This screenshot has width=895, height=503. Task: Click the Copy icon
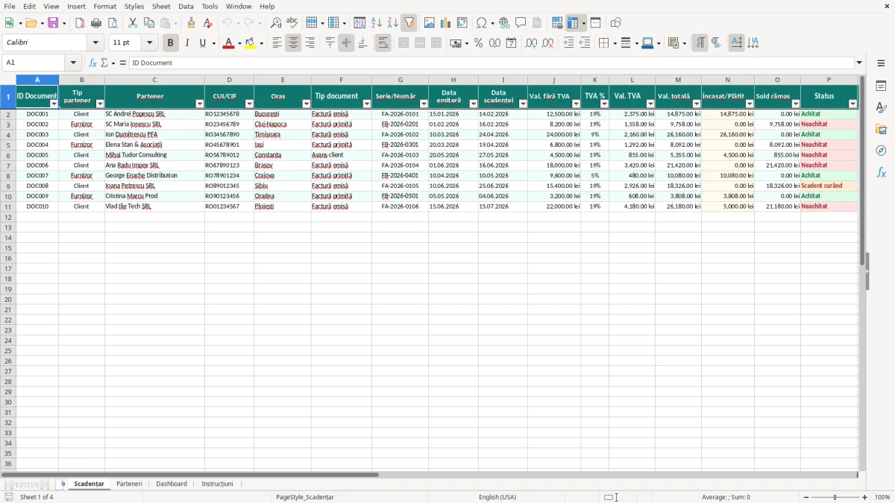coord(149,23)
